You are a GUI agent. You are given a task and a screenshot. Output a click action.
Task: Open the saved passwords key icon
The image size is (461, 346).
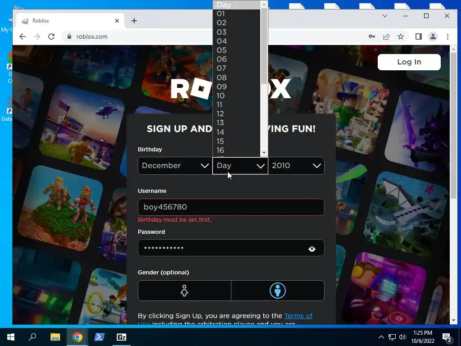(371, 36)
